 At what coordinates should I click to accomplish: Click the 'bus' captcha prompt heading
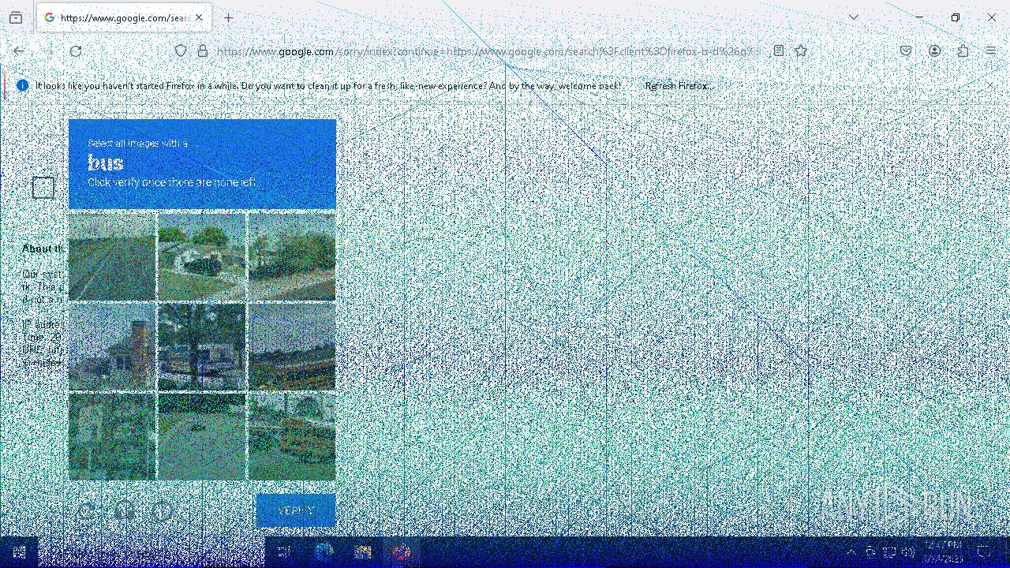(106, 163)
